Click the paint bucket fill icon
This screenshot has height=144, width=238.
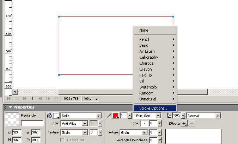[49, 116]
